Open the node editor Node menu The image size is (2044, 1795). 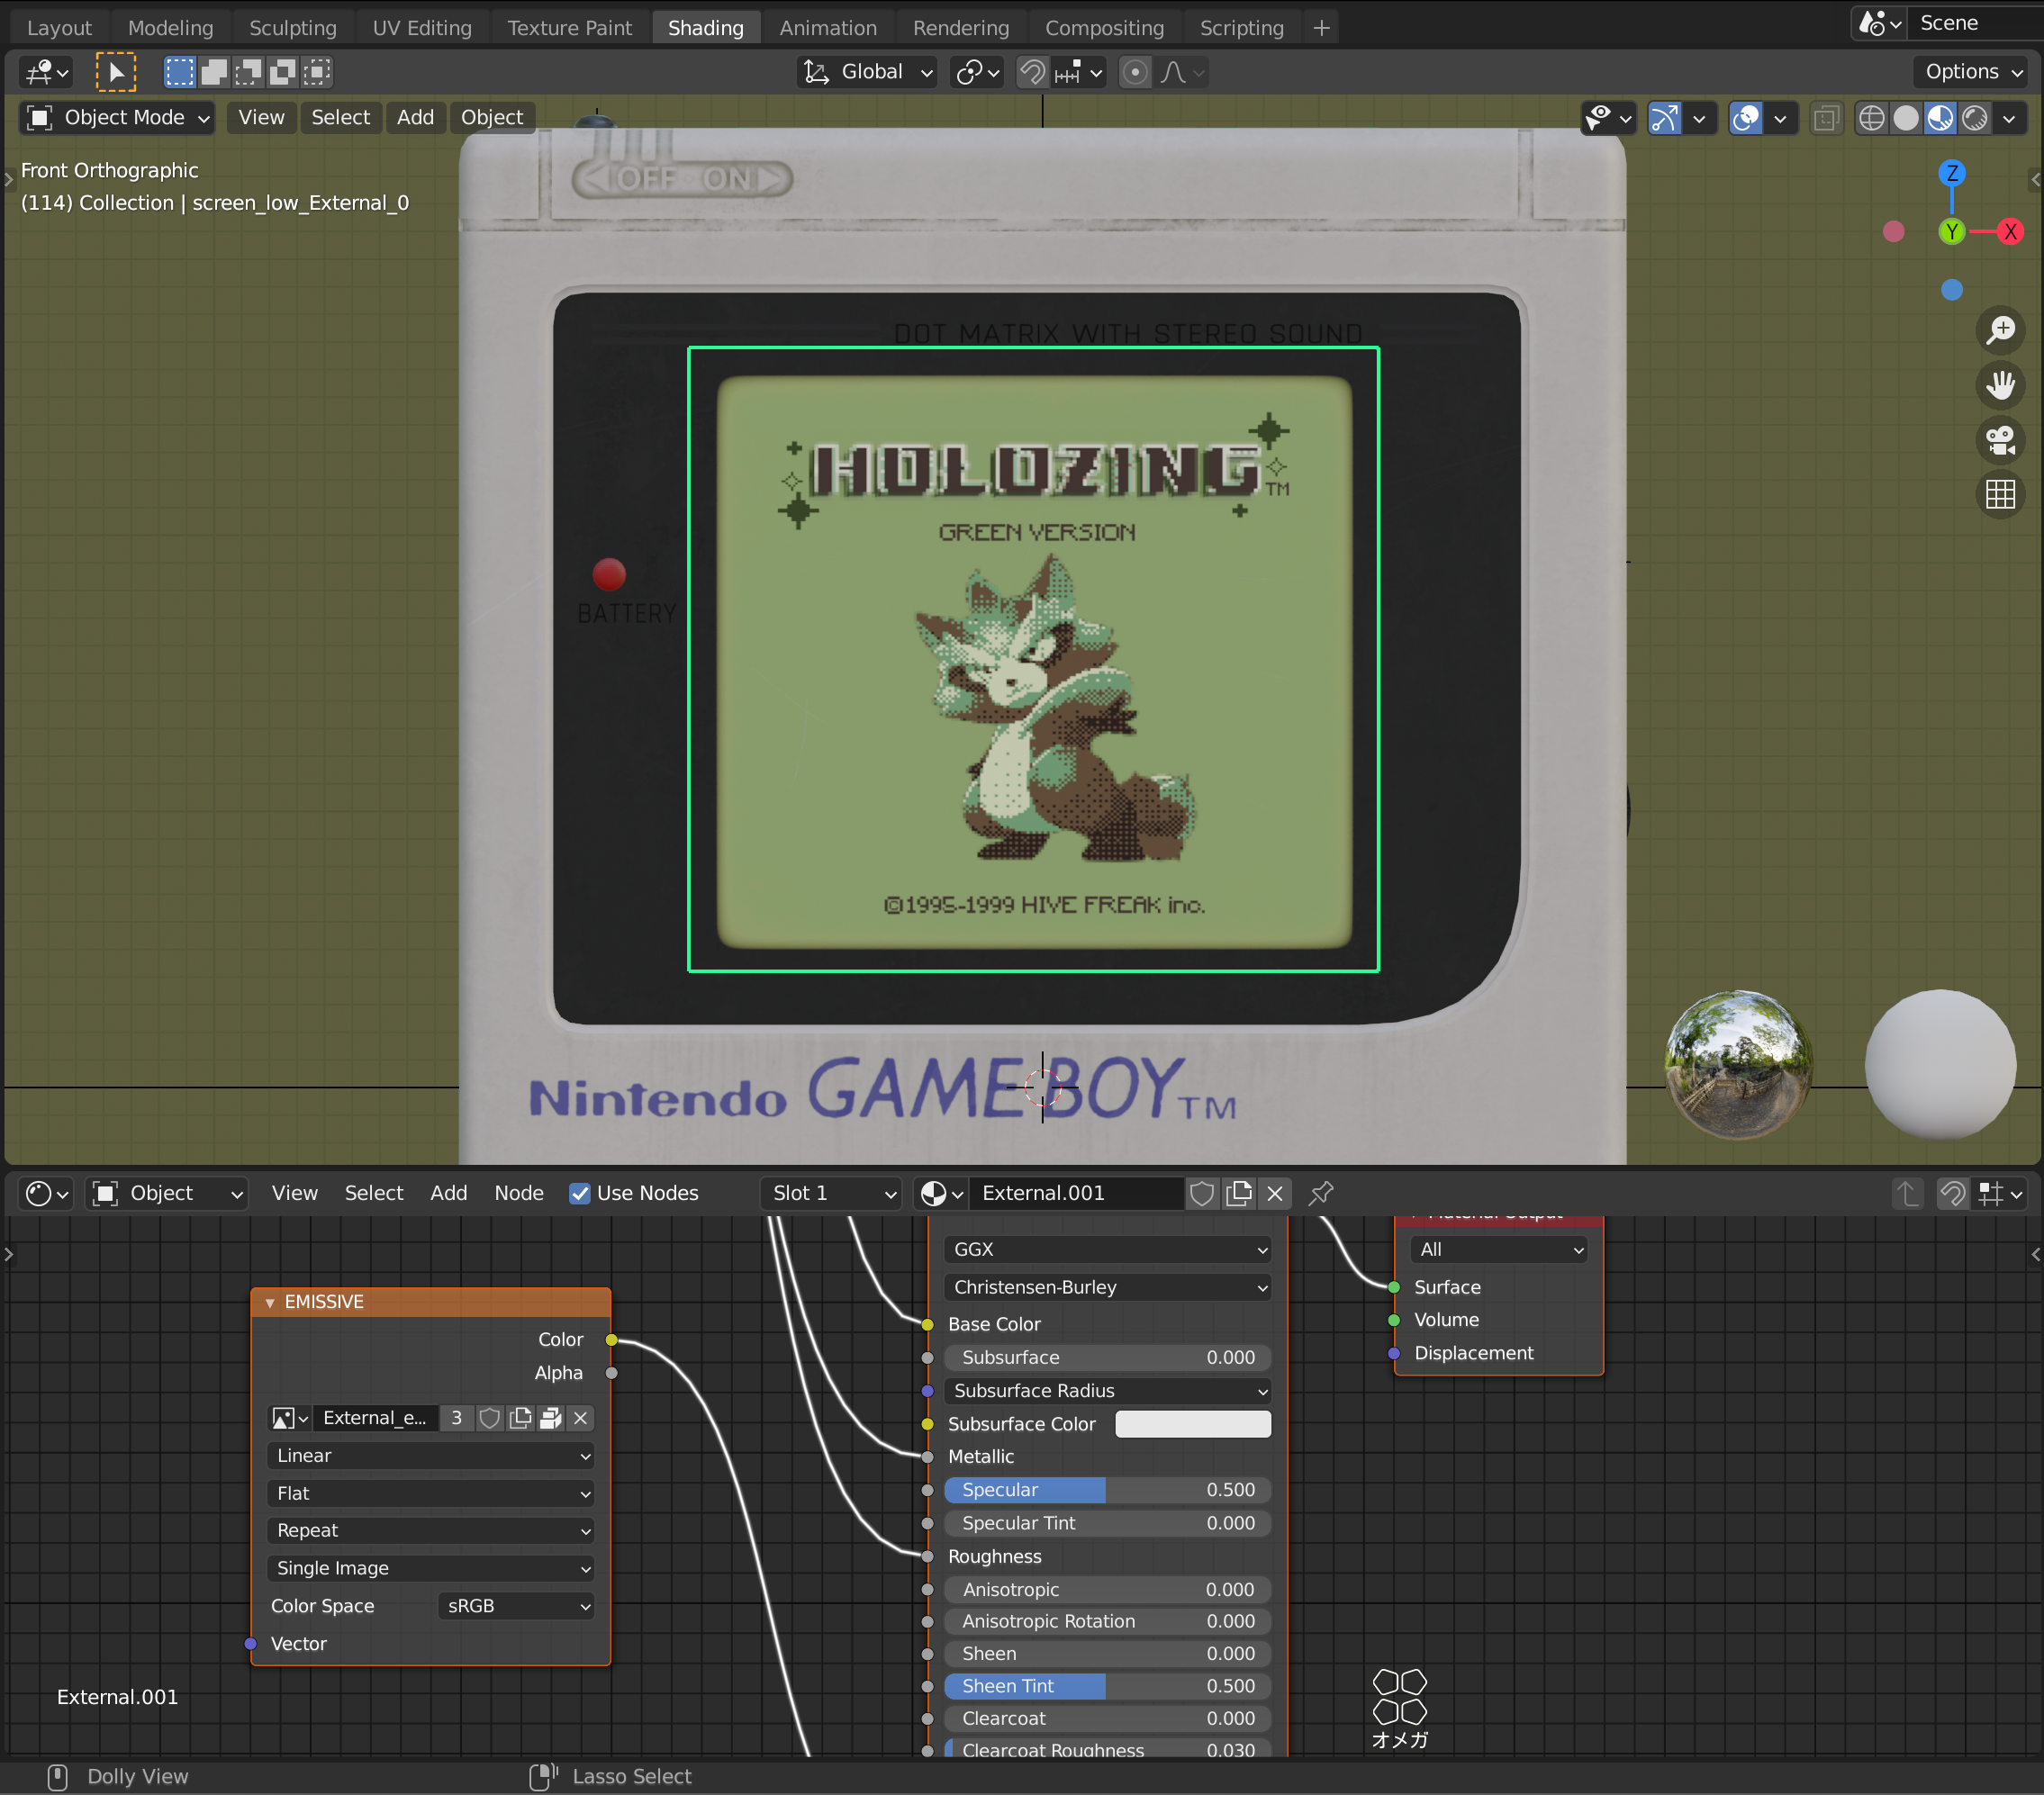pyautogui.click(x=519, y=1193)
